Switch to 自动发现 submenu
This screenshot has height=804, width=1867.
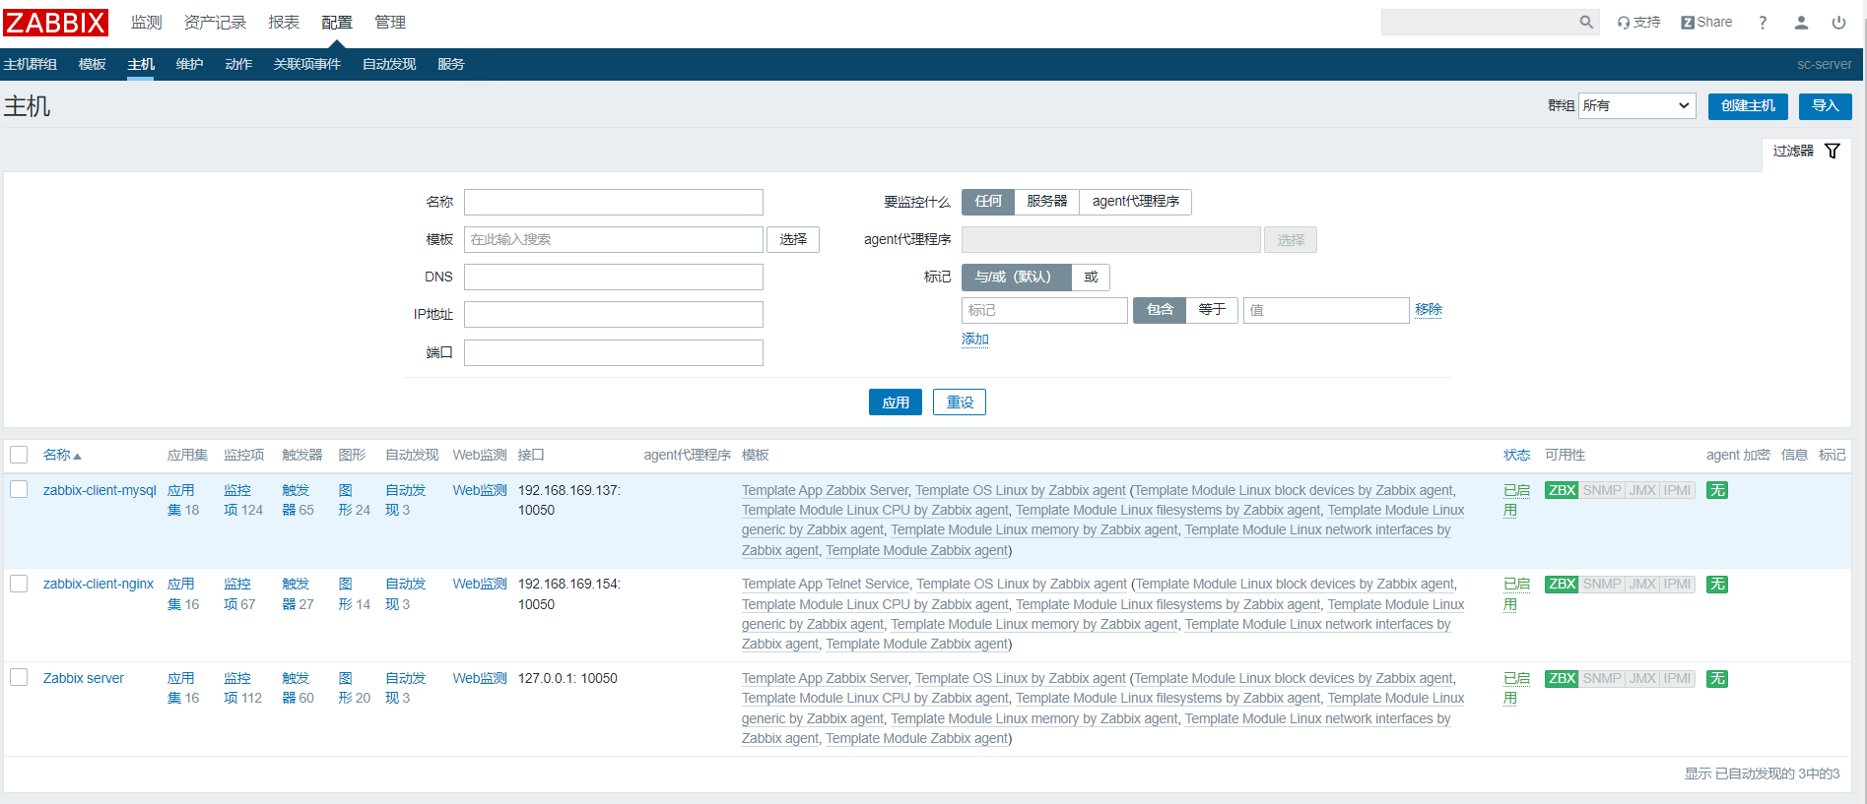[389, 64]
